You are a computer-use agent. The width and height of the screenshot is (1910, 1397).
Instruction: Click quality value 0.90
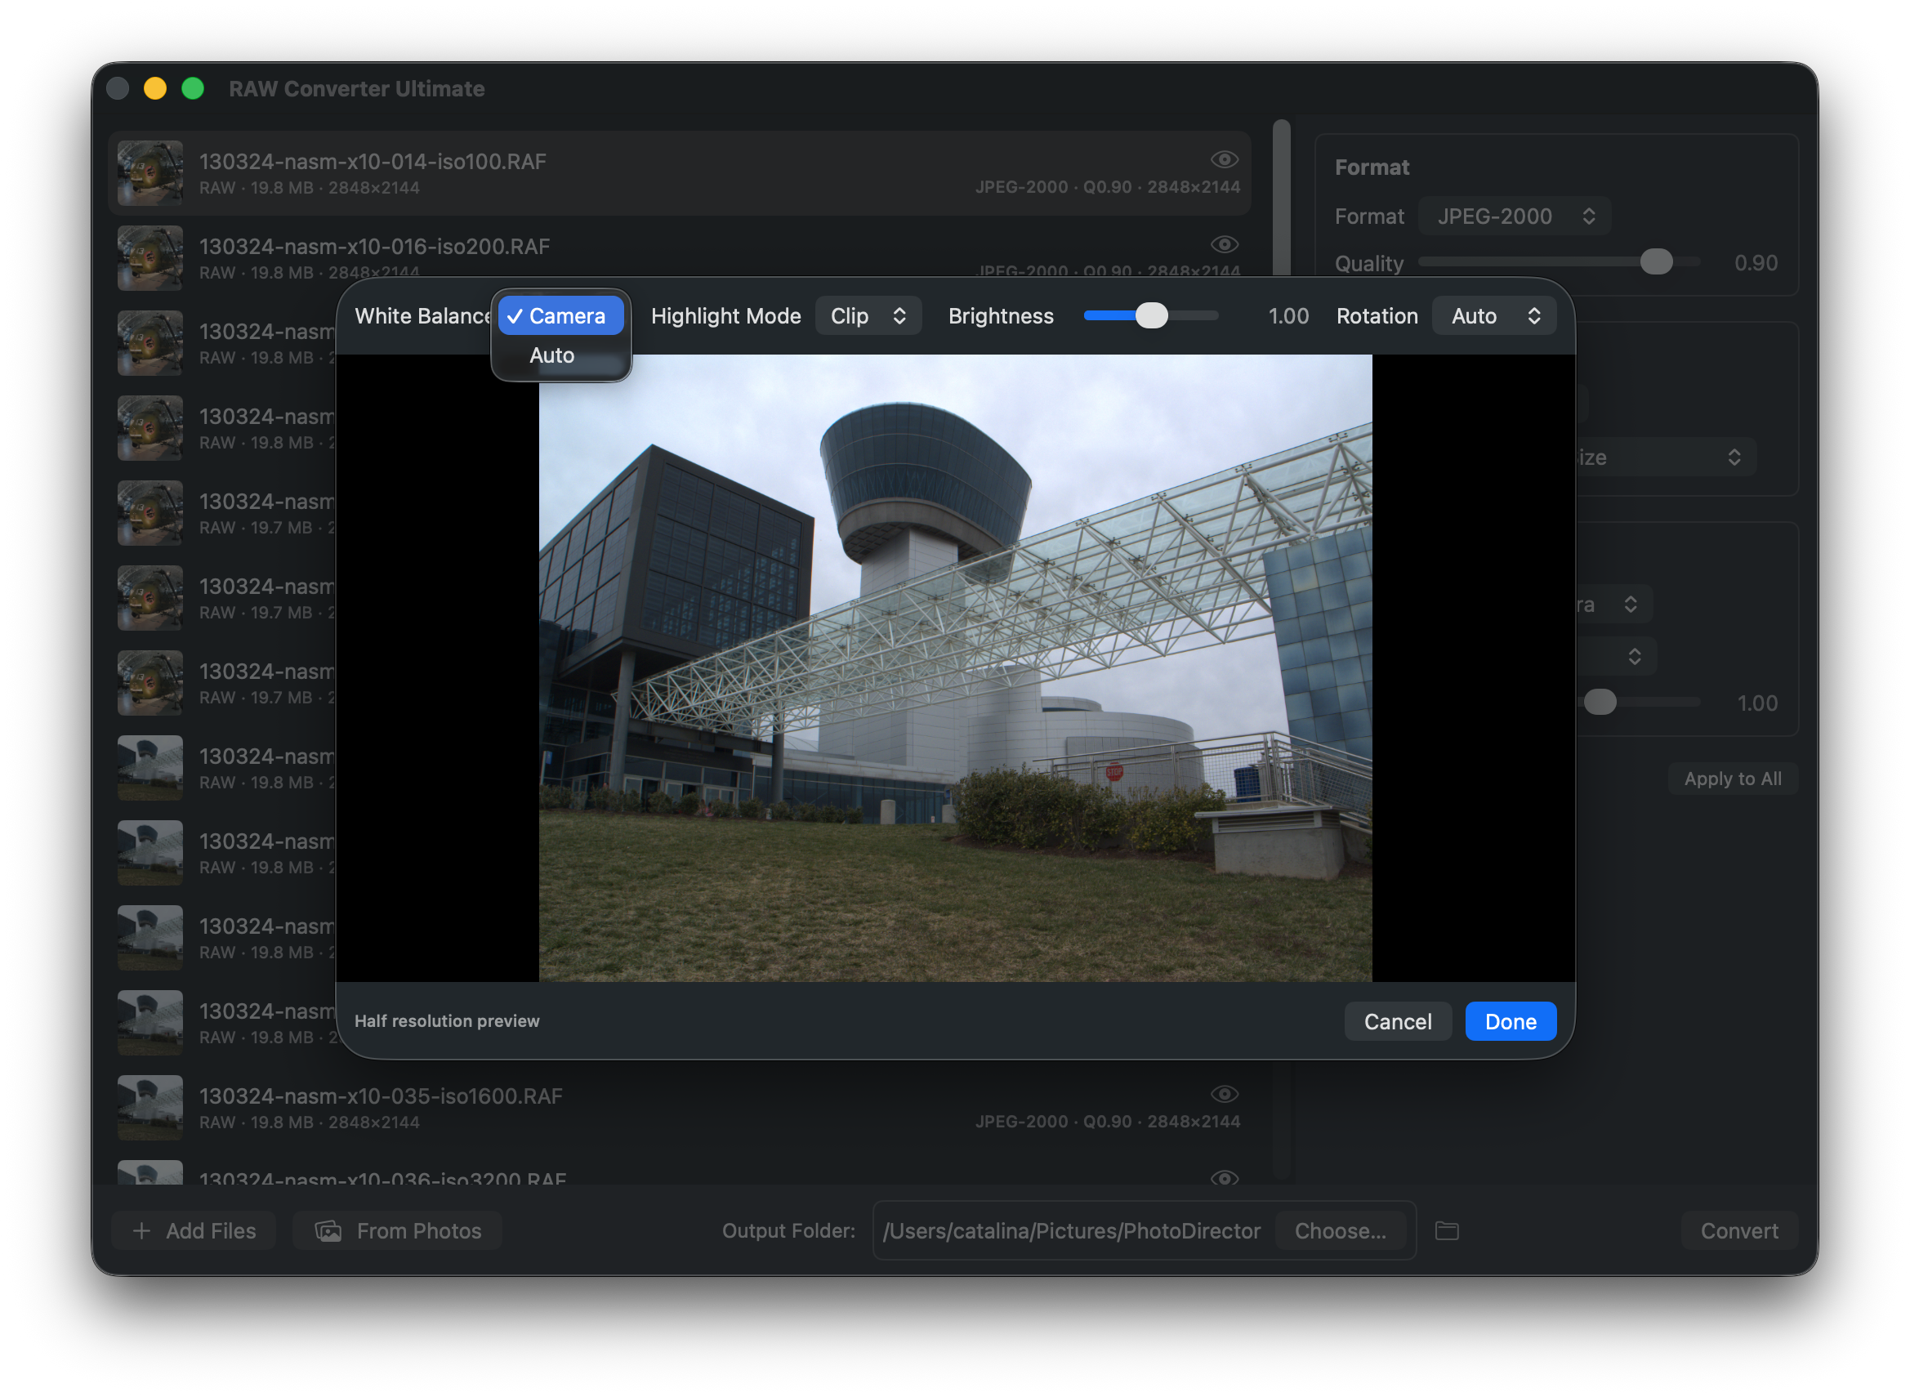point(1756,263)
